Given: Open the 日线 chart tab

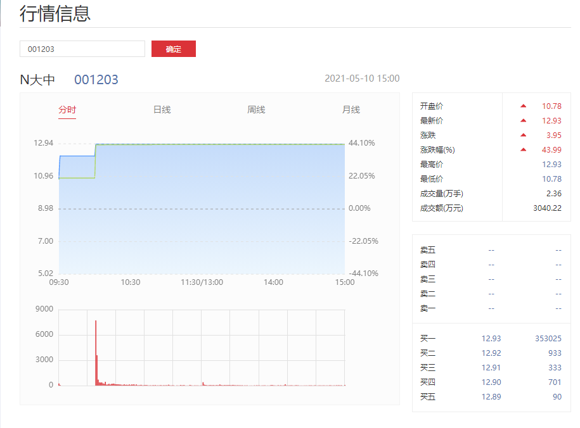Looking at the screenshot, I should [x=162, y=110].
